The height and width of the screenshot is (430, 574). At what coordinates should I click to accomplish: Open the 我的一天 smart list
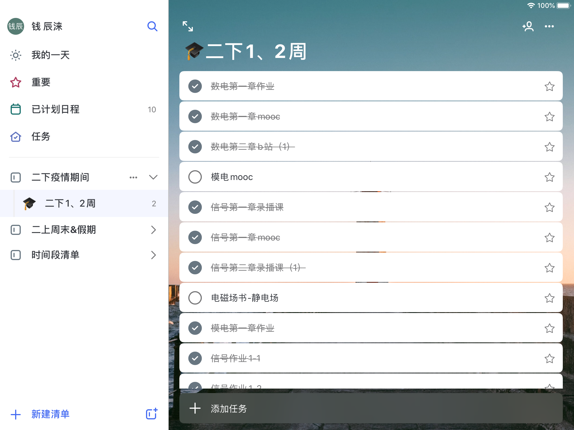pos(50,55)
